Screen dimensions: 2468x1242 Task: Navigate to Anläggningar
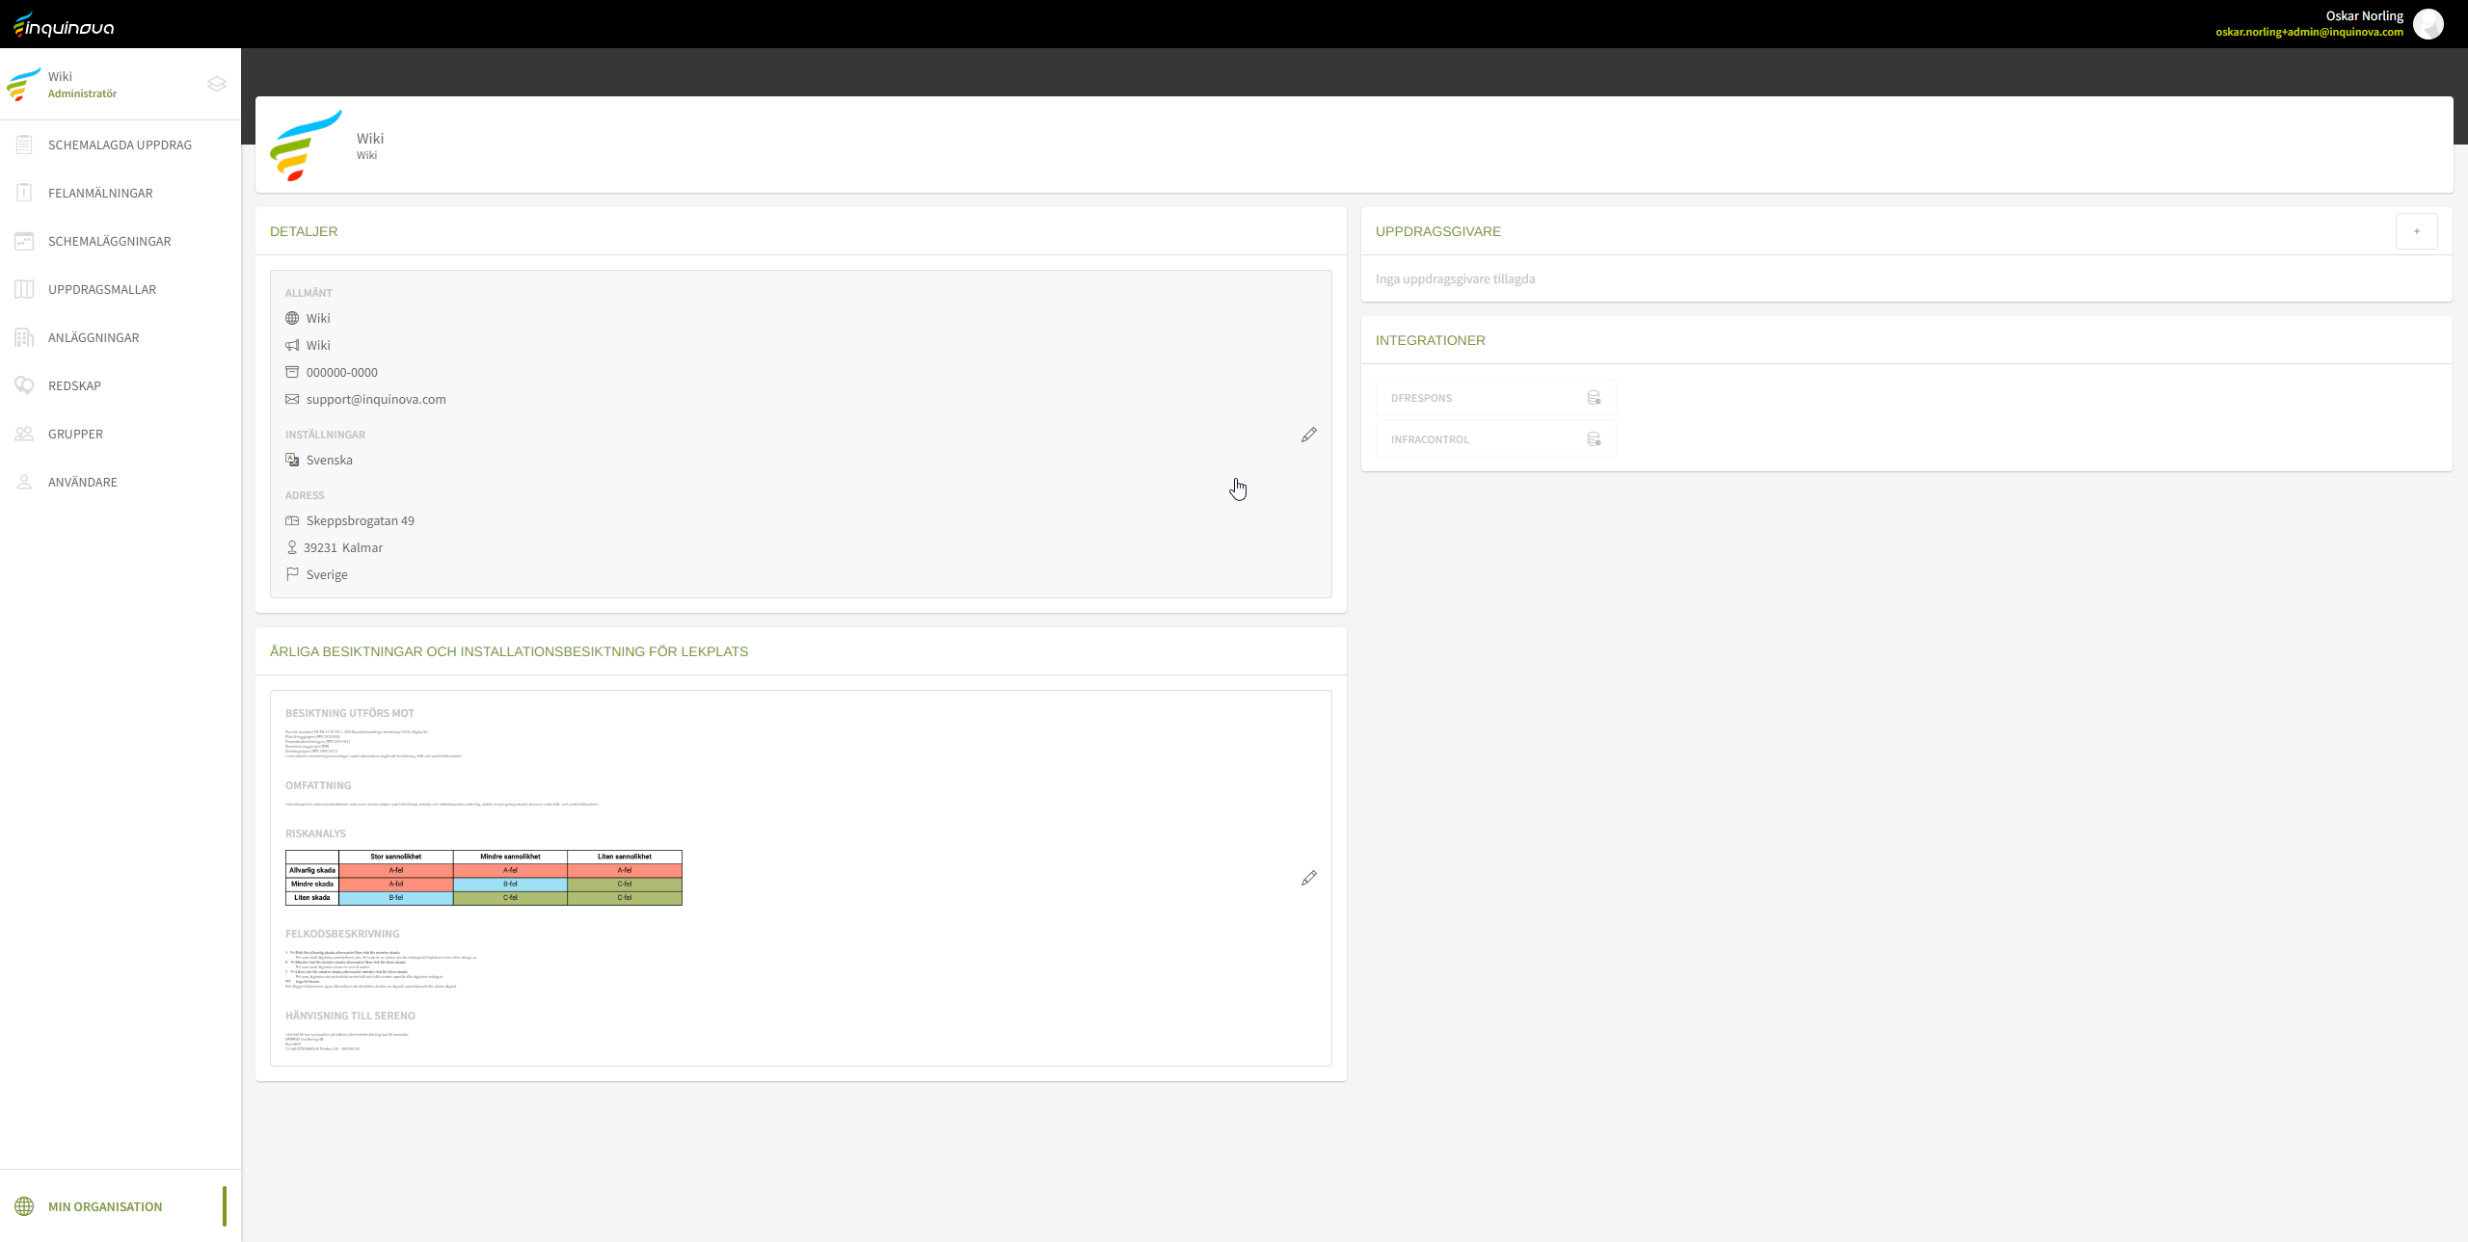tap(94, 337)
